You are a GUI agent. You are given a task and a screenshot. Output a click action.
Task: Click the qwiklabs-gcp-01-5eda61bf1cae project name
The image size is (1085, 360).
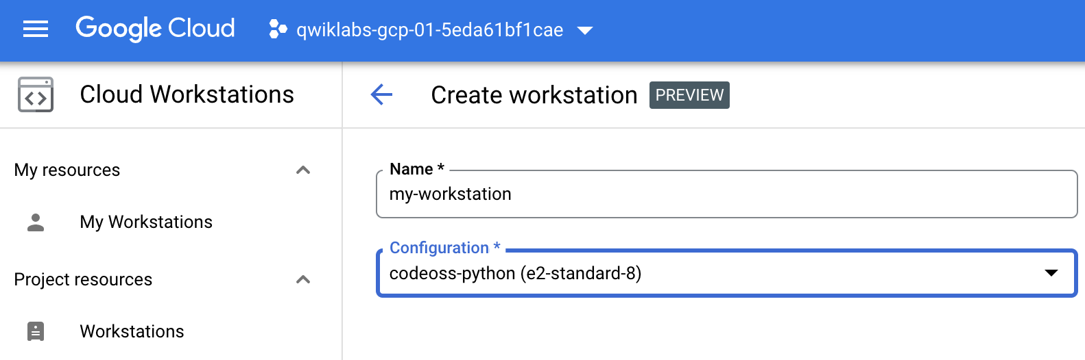pos(429,30)
